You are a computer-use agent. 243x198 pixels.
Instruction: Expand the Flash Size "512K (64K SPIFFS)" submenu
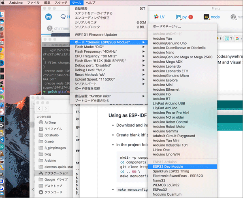pos(109,61)
